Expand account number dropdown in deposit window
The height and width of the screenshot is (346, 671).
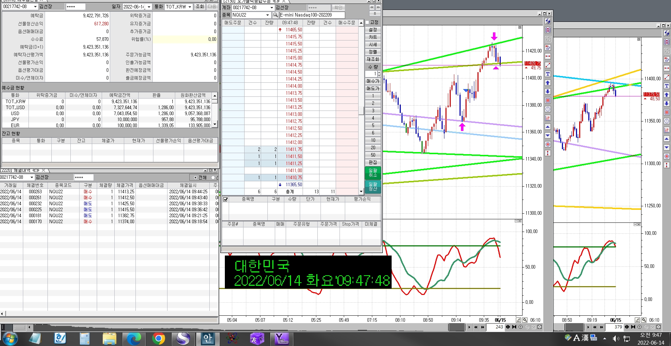(35, 7)
